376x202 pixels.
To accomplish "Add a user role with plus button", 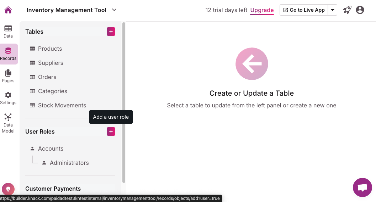I will [111, 131].
